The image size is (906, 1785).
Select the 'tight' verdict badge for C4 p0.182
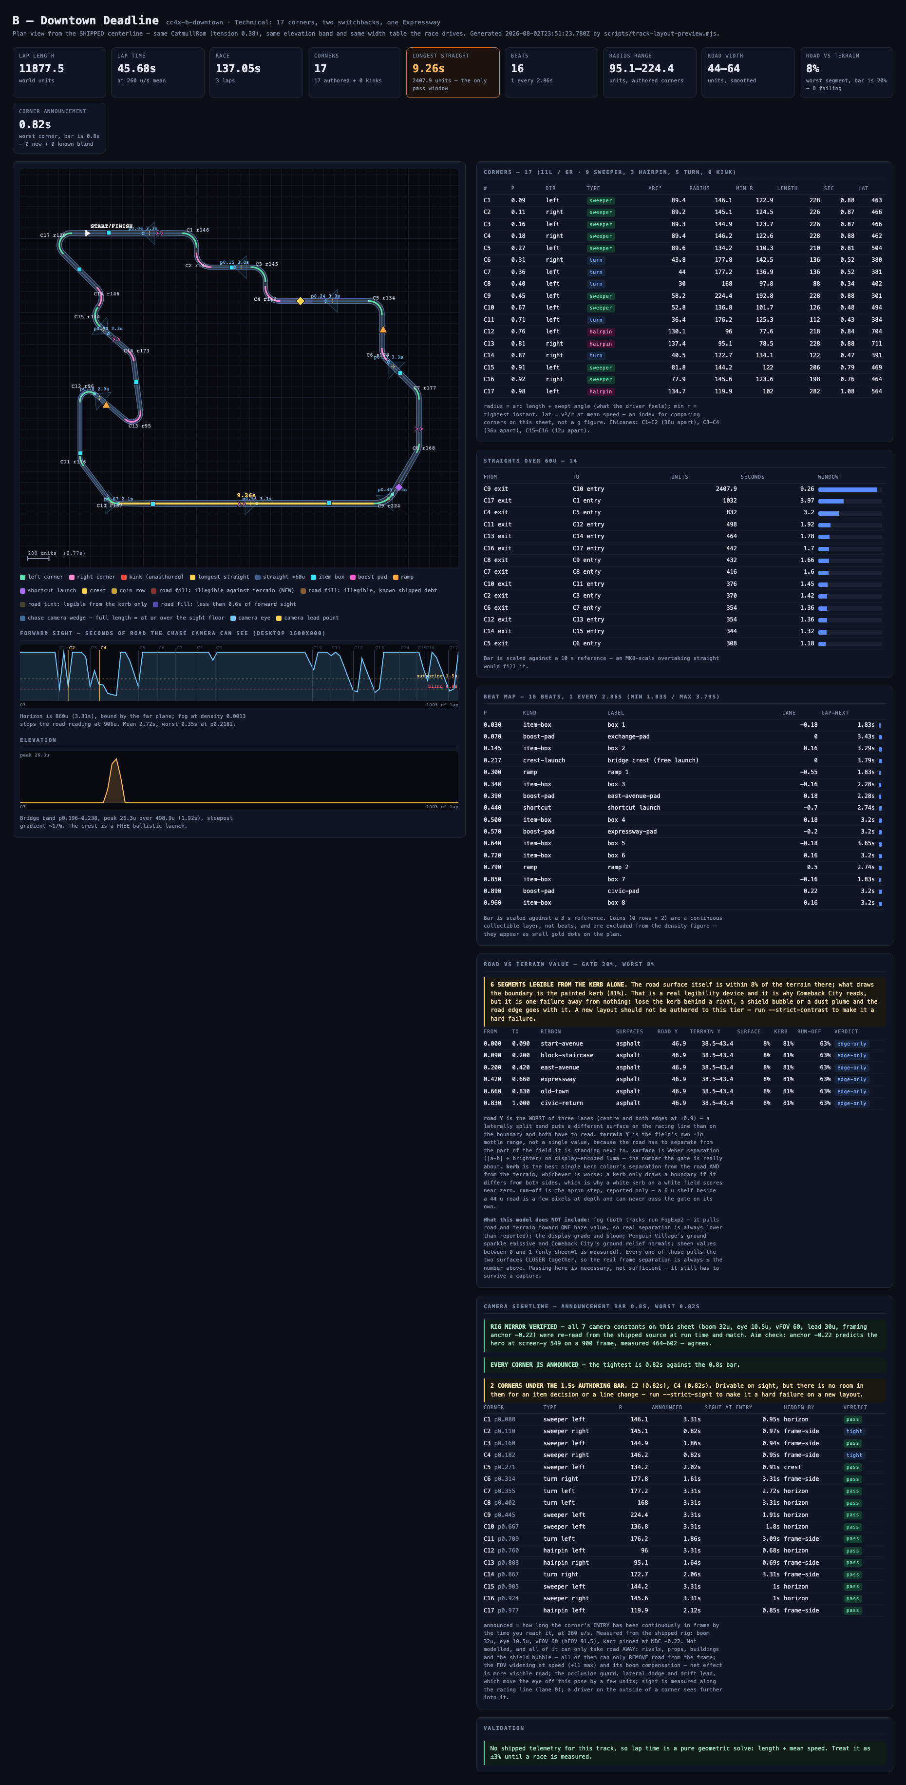[854, 1455]
